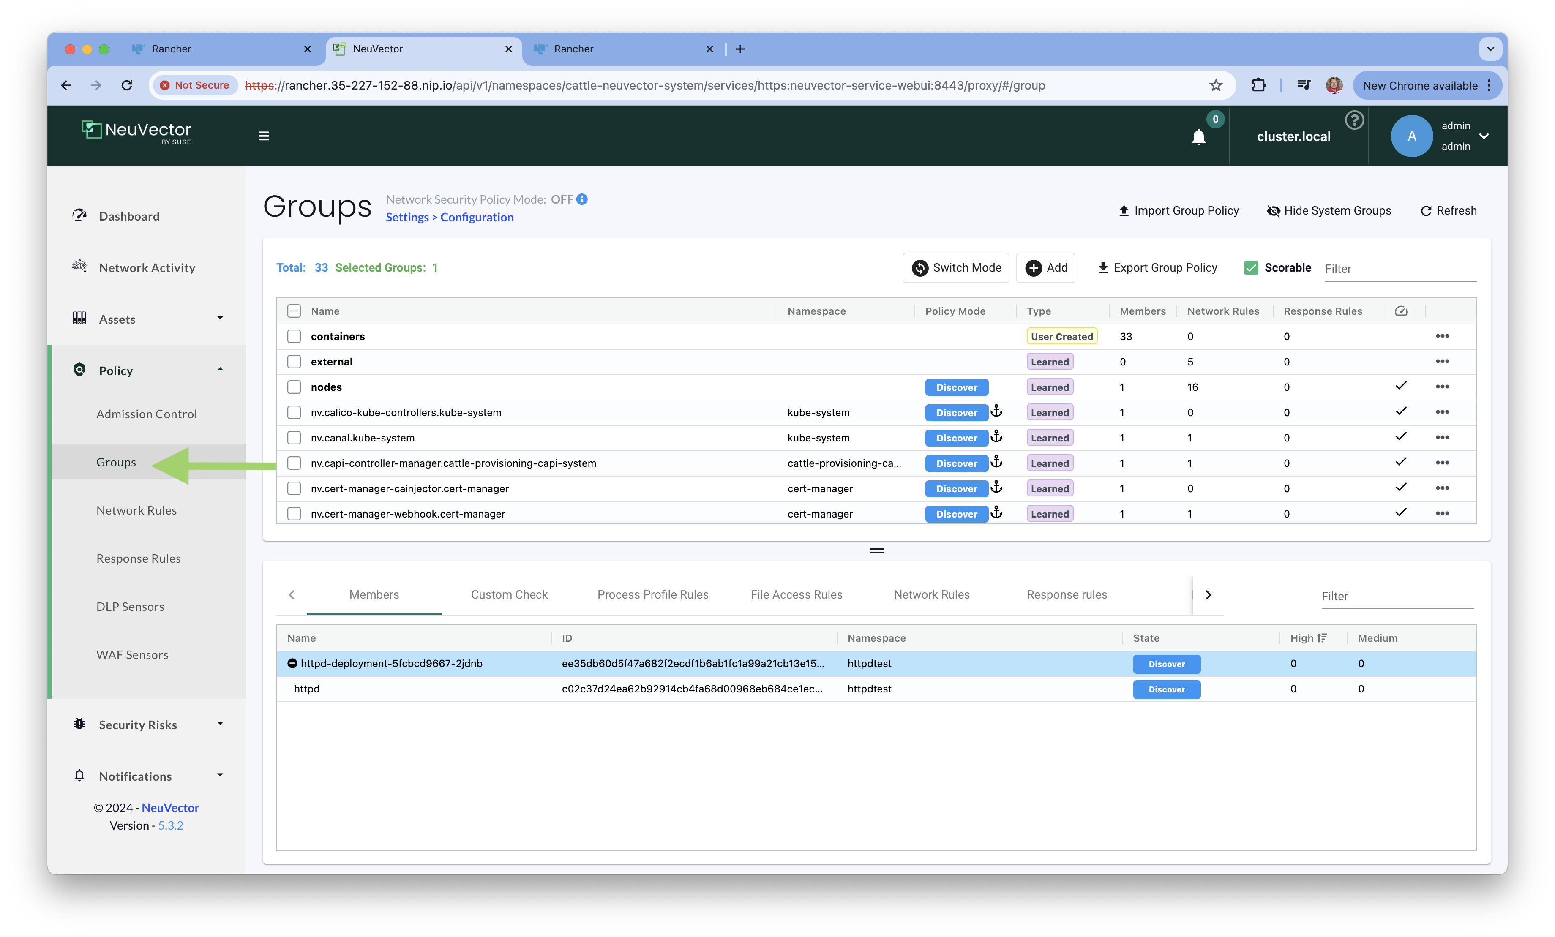The height and width of the screenshot is (937, 1555).
Task: Toggle the hamburger sidebar menu icon
Action: tap(264, 136)
